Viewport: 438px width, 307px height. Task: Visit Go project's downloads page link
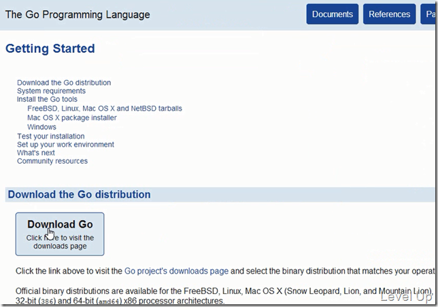(176, 271)
